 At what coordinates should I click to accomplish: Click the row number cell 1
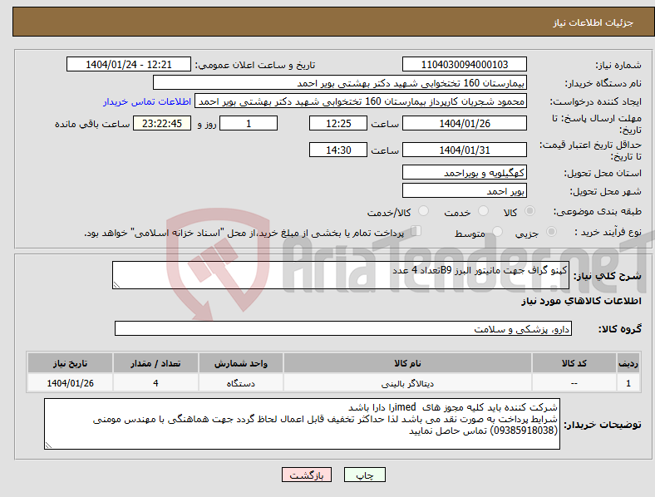628,383
